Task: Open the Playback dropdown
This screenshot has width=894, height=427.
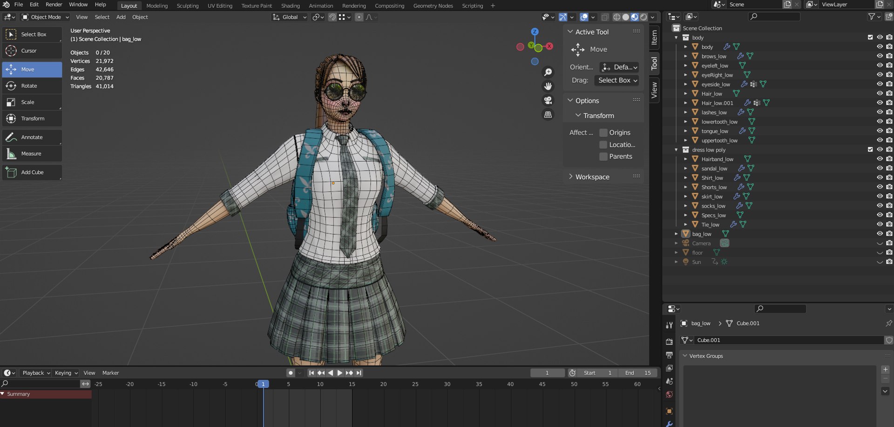Action: pos(36,373)
